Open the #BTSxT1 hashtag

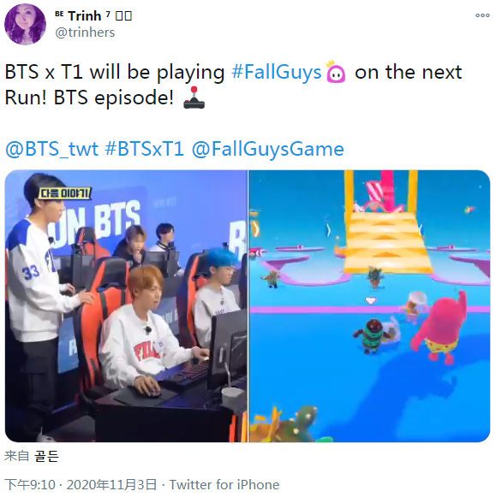(x=145, y=149)
